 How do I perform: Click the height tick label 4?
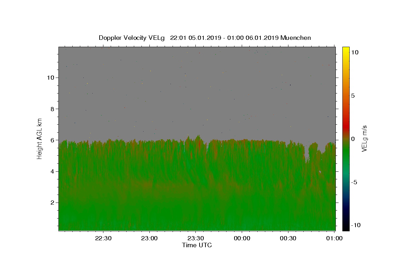pyautogui.click(x=53, y=171)
